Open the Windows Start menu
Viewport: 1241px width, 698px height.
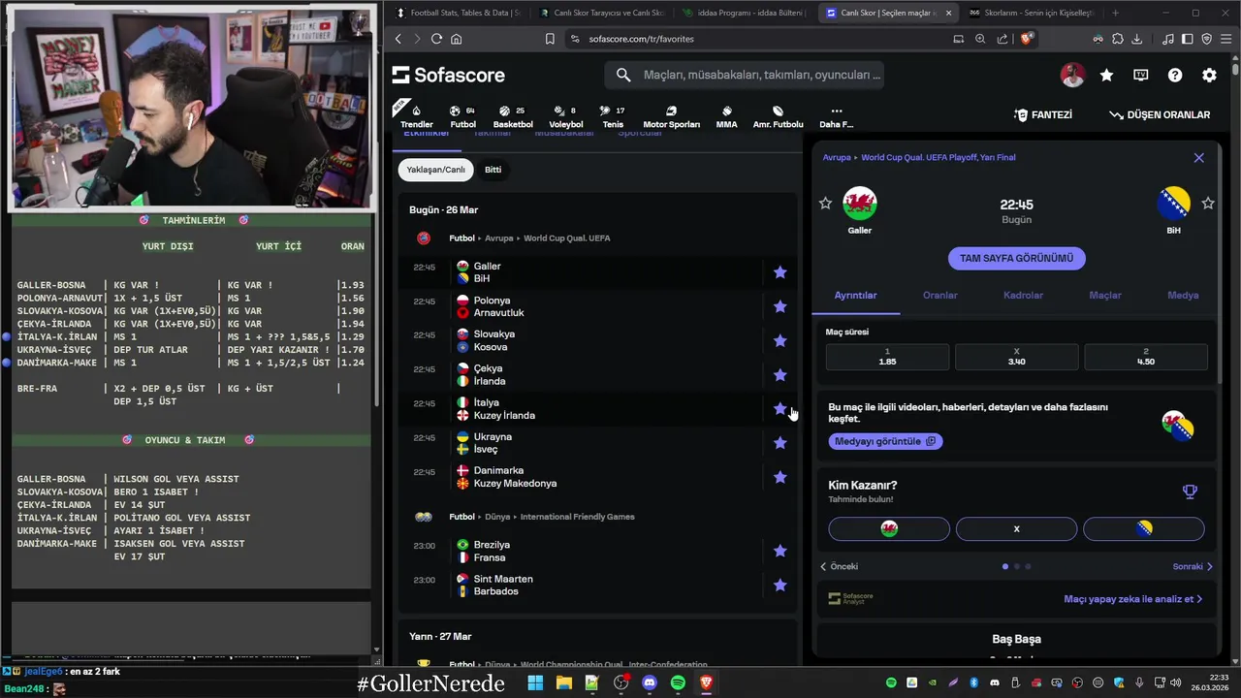[x=535, y=682]
